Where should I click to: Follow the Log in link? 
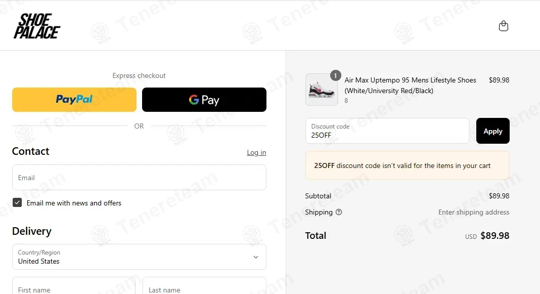tap(256, 152)
